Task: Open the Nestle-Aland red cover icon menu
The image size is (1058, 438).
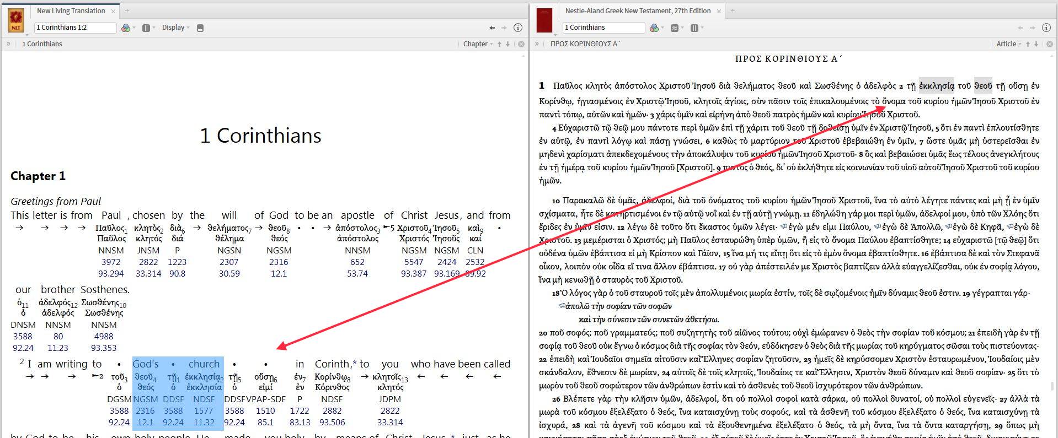Action: tap(544, 20)
